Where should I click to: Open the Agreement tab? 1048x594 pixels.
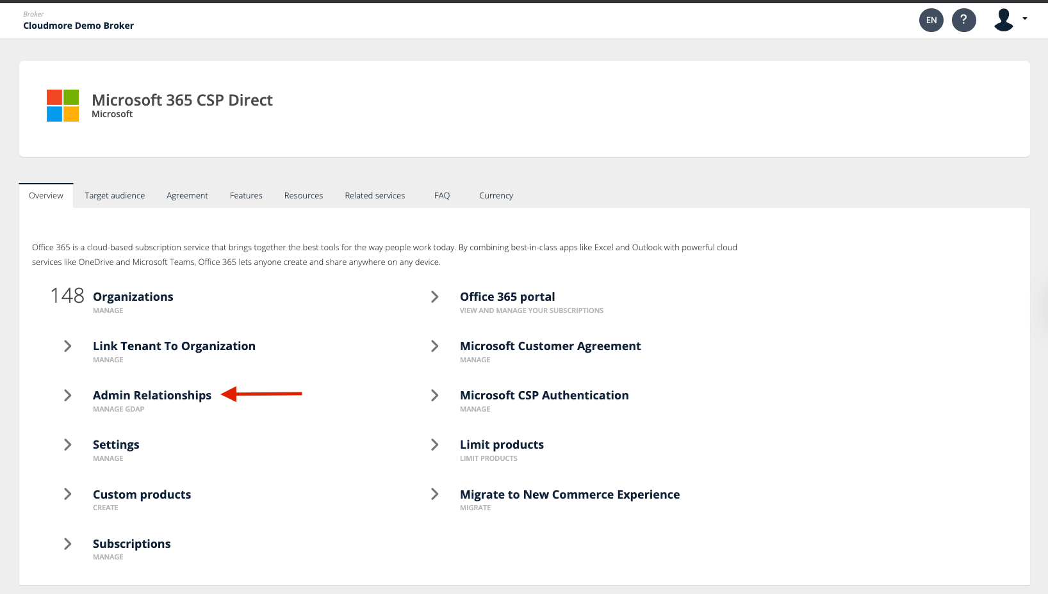(187, 196)
